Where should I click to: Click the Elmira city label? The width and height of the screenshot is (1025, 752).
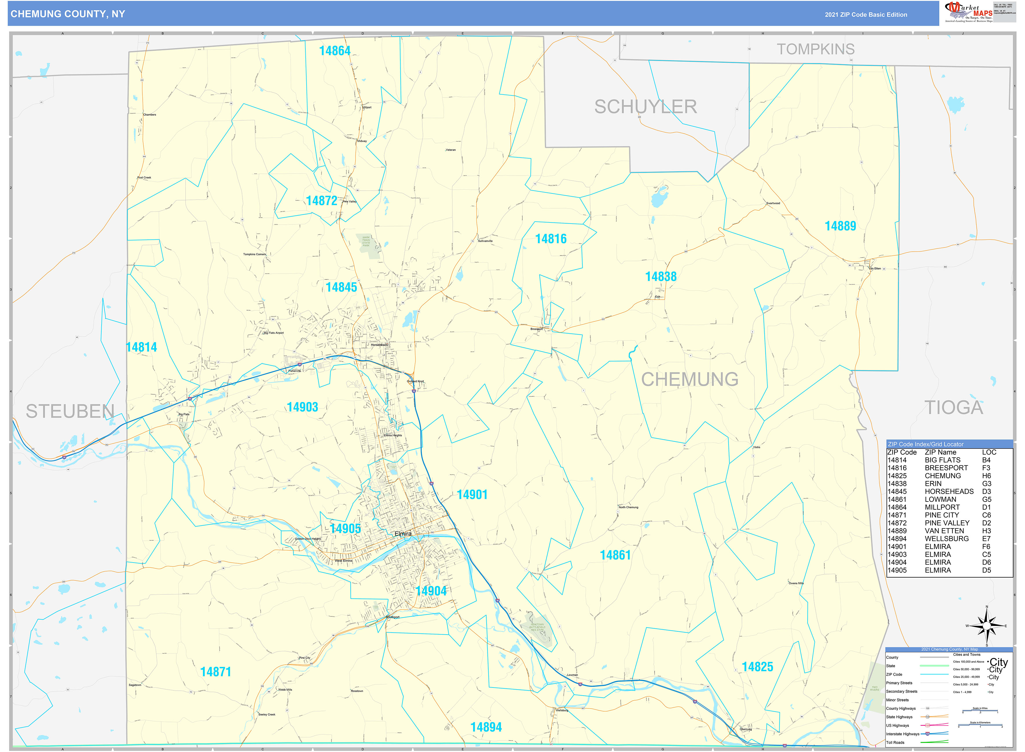[x=403, y=534]
